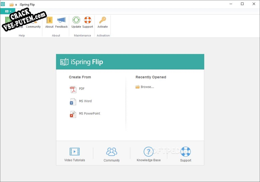Close the iSpring Flip window

254,4
